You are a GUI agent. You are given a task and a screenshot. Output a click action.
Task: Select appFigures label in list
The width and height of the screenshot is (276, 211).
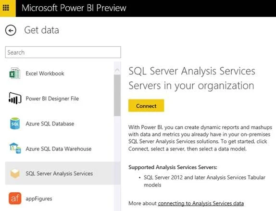click(x=39, y=199)
